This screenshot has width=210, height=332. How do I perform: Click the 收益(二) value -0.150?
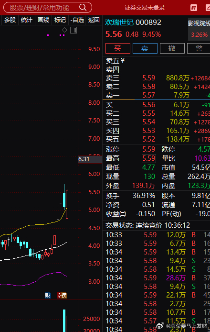click(x=146, y=214)
